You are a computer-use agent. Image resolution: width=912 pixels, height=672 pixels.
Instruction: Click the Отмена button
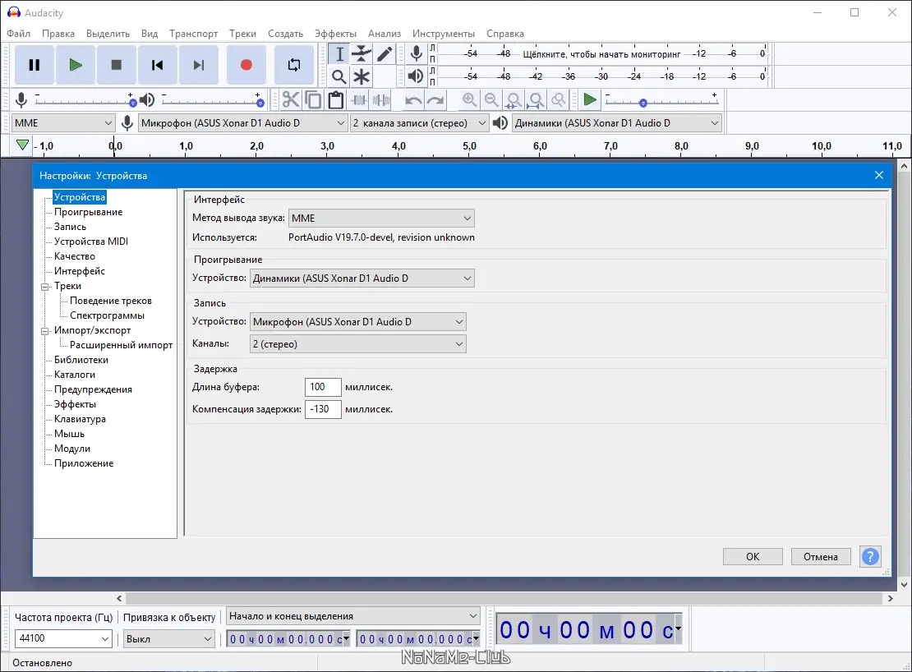click(x=820, y=556)
